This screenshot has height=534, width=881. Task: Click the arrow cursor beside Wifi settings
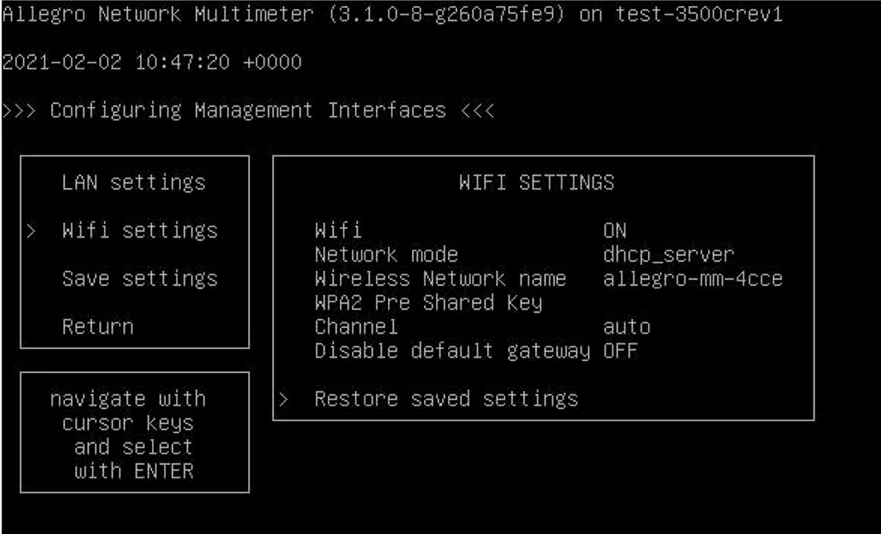coord(30,230)
